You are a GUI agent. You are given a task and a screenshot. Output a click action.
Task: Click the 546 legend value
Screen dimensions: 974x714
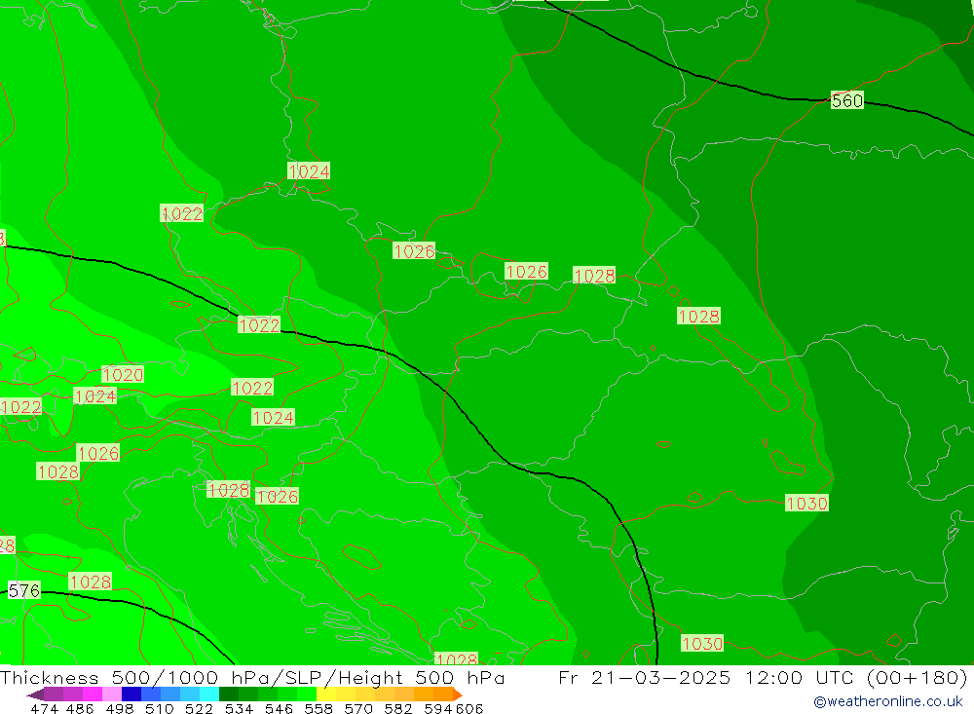tap(279, 708)
